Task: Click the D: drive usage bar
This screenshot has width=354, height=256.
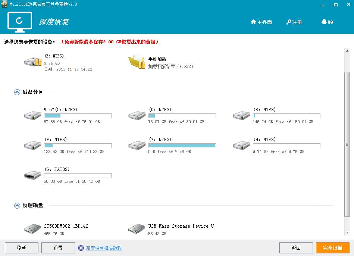Action: tap(182, 116)
